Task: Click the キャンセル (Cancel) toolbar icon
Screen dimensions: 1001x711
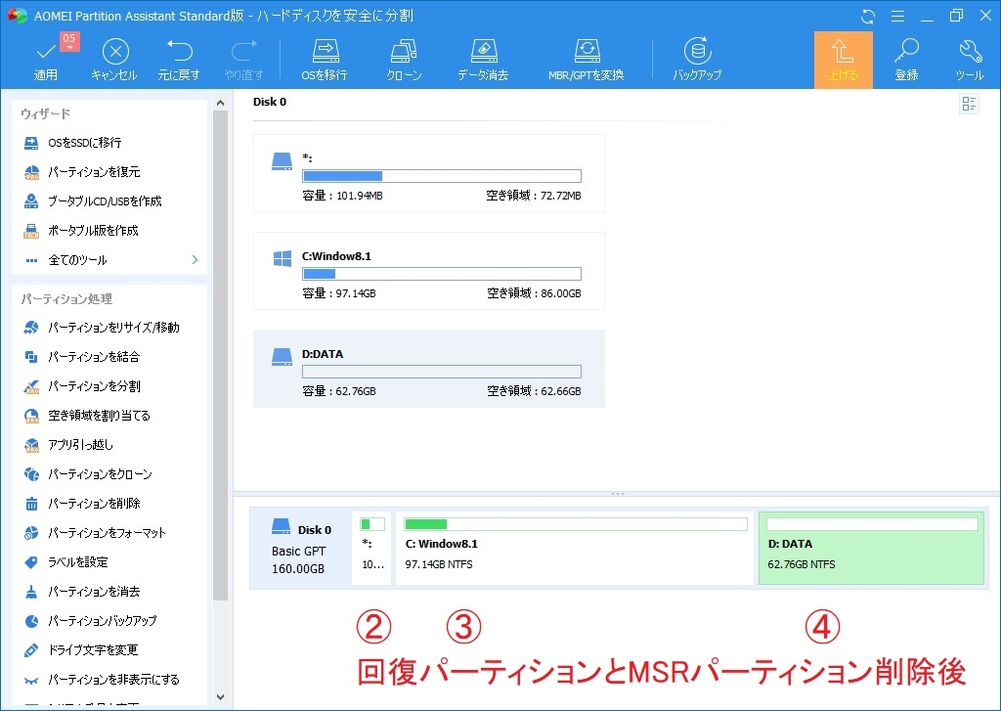Action: pos(115,52)
